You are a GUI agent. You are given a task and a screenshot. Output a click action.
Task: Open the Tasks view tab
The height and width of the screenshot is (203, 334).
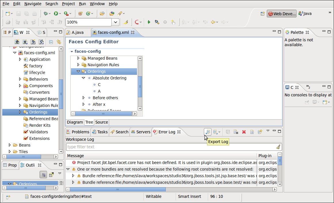tap(100, 132)
